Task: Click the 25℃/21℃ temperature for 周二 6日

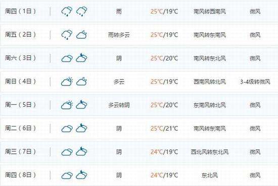Action: point(164,129)
